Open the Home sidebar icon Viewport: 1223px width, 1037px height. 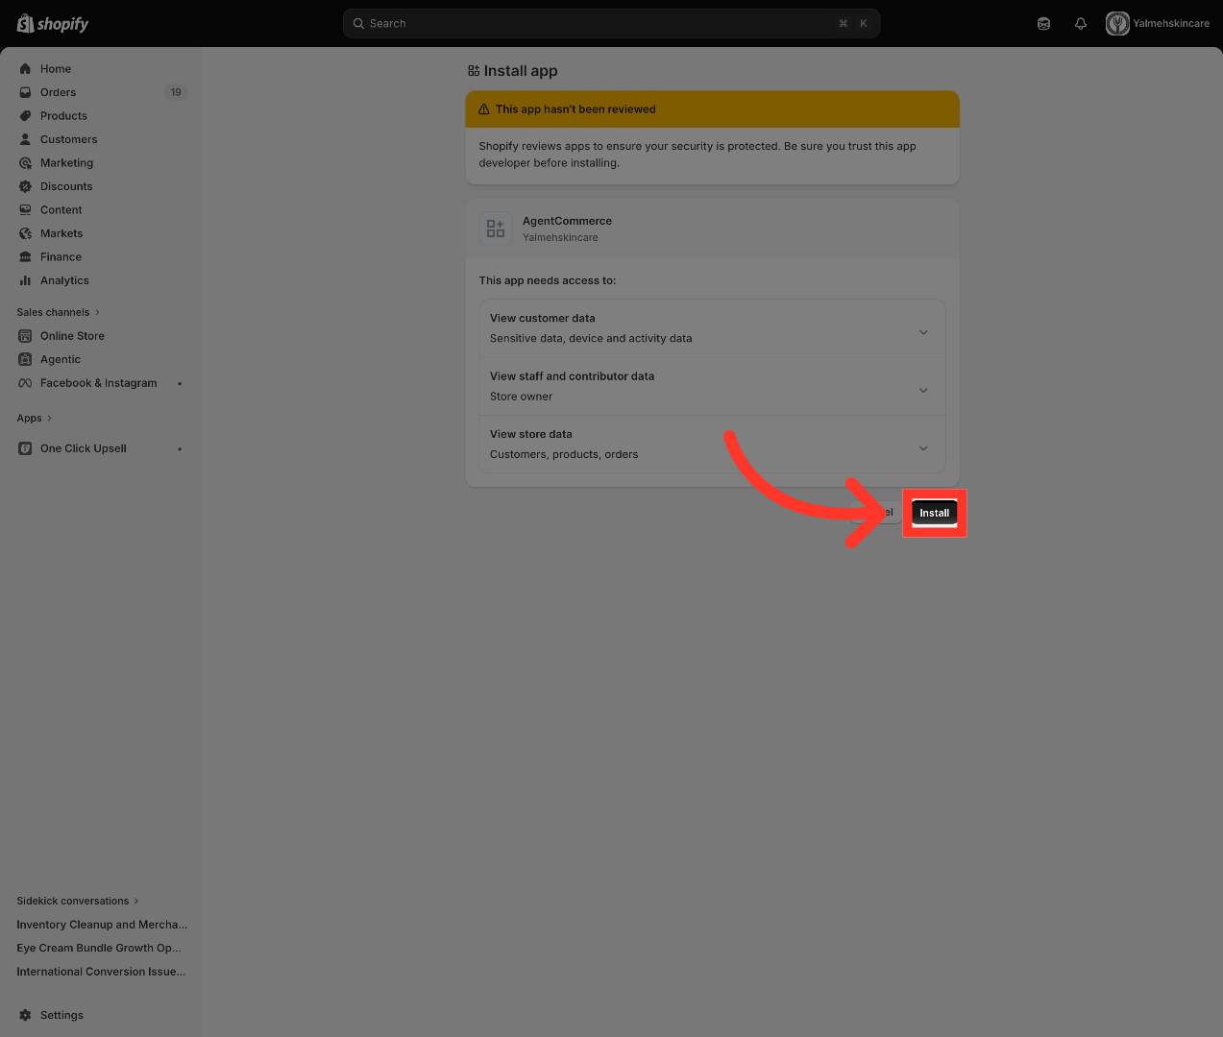[x=25, y=69]
